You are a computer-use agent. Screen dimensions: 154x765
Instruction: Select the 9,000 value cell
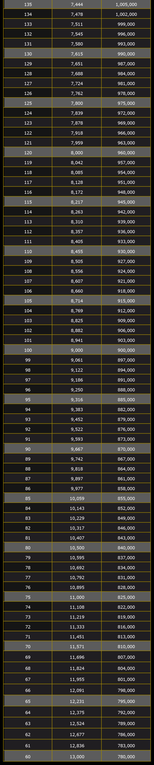pyautogui.click(x=77, y=350)
